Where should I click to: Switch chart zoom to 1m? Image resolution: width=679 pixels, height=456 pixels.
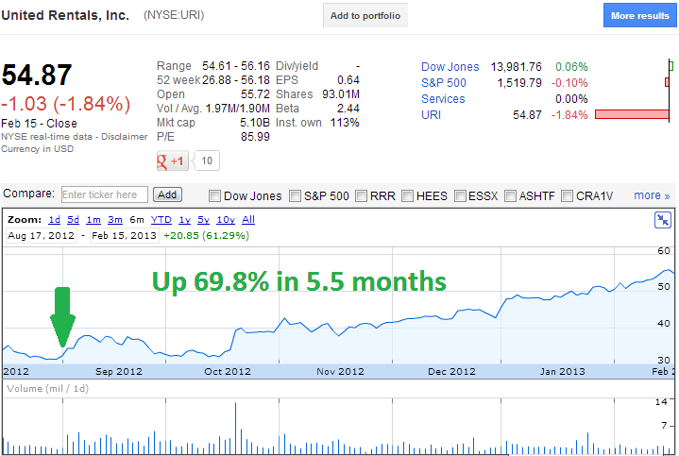(x=93, y=220)
